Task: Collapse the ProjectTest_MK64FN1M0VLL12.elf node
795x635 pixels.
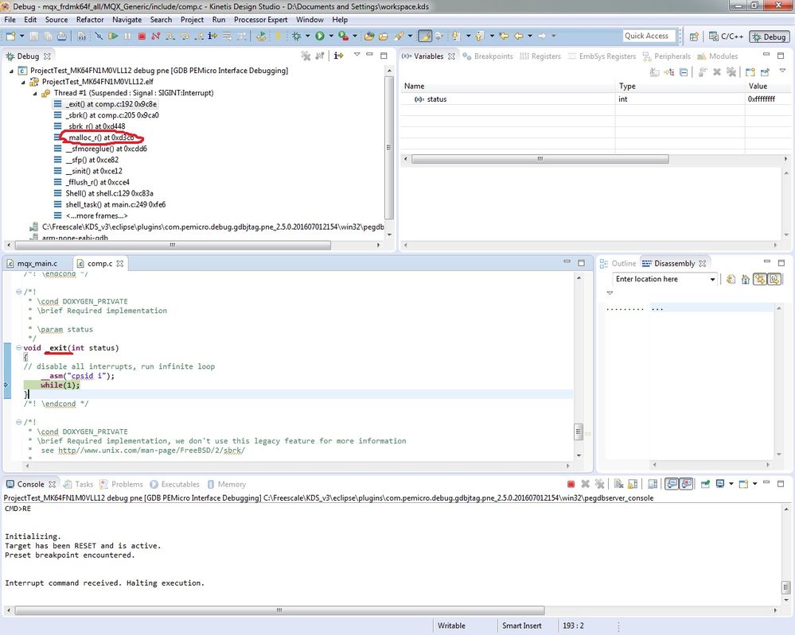Action: pyautogui.click(x=23, y=82)
